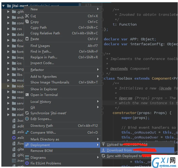Expand the lang folder
Image resolution: width=178 pixels, height=168 pixels.
point(8,69)
